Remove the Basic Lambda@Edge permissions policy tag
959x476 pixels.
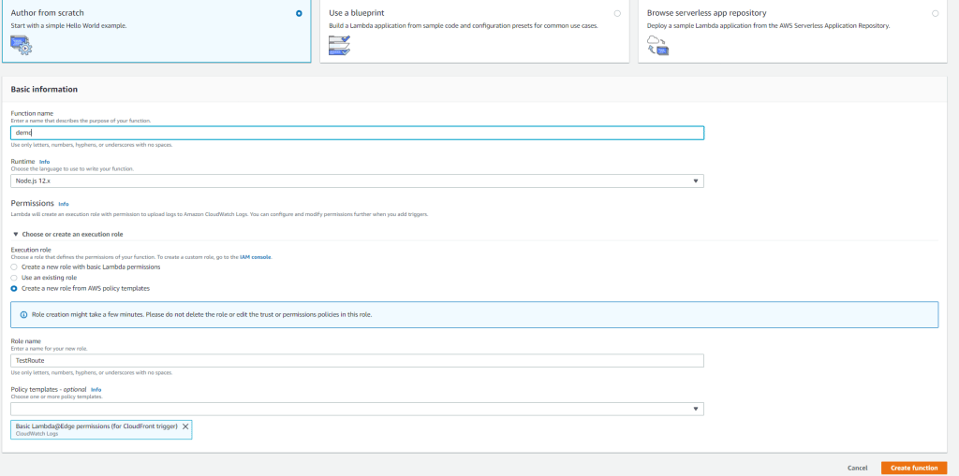coord(185,426)
